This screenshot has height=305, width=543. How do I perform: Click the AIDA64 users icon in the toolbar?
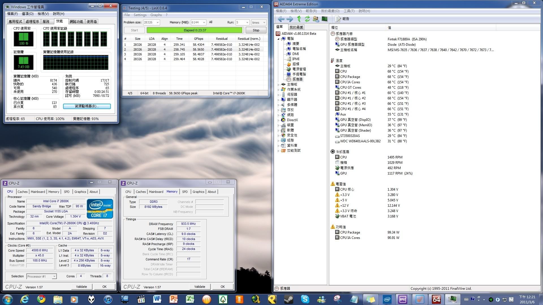(316, 19)
